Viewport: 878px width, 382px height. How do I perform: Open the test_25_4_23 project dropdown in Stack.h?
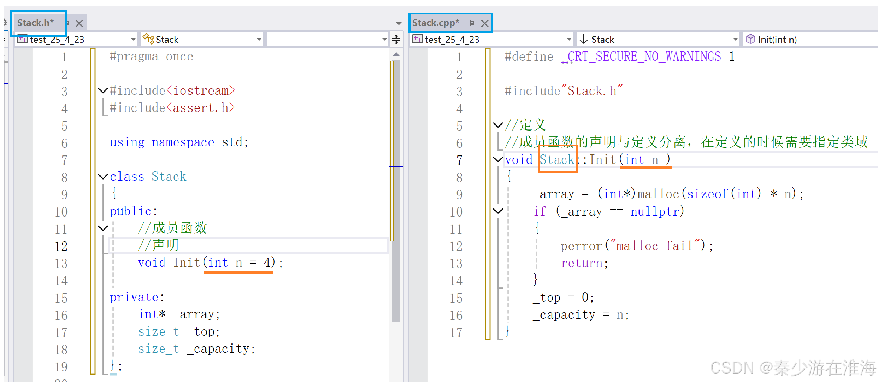click(133, 39)
